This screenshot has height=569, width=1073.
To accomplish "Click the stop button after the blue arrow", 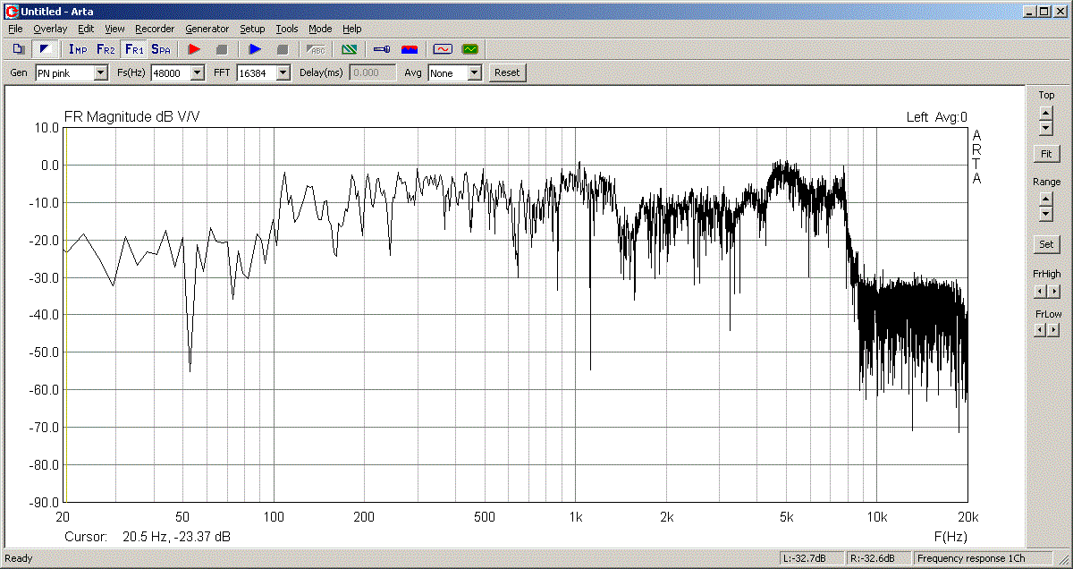I will click(283, 49).
